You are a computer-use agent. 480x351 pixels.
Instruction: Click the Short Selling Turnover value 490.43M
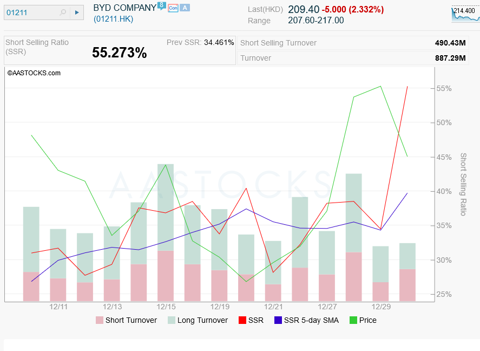tap(450, 43)
